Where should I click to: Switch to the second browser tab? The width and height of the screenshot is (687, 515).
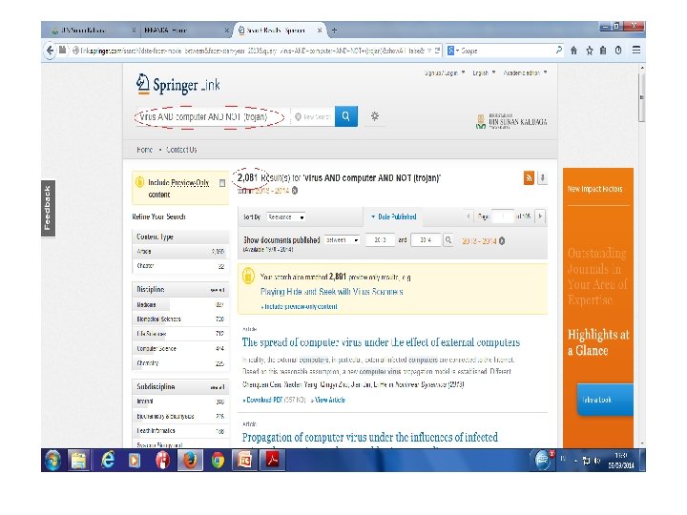click(x=185, y=31)
